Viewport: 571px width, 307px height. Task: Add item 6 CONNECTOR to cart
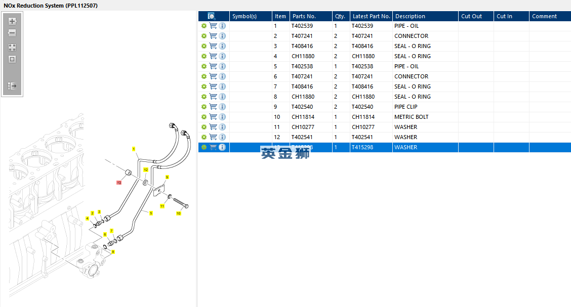214,76
